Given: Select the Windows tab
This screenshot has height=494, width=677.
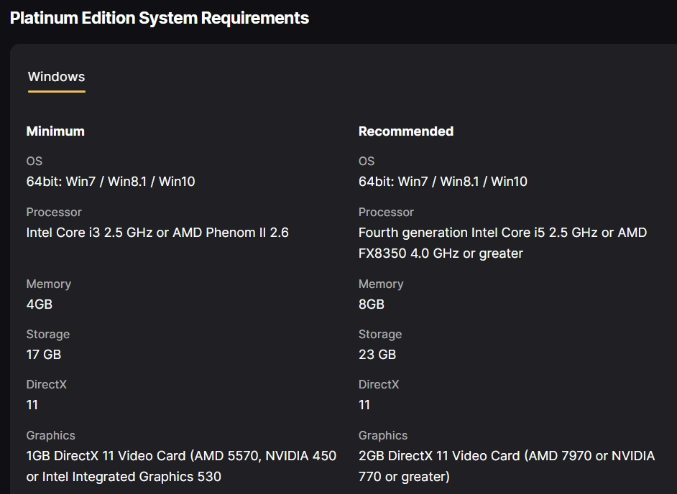Looking at the screenshot, I should [57, 77].
